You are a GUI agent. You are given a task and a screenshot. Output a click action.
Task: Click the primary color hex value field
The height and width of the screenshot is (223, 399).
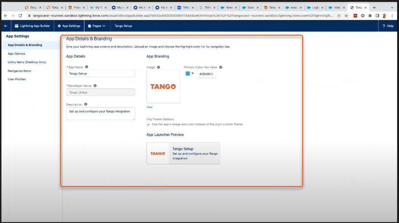coord(206,74)
